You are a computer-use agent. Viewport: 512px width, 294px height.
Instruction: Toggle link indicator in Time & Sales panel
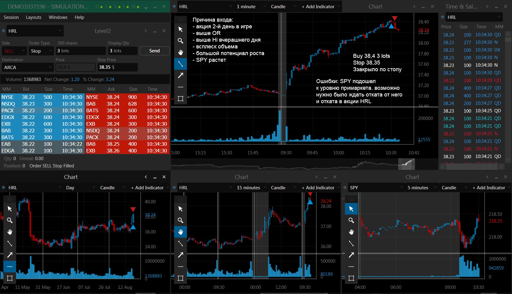click(443, 17)
